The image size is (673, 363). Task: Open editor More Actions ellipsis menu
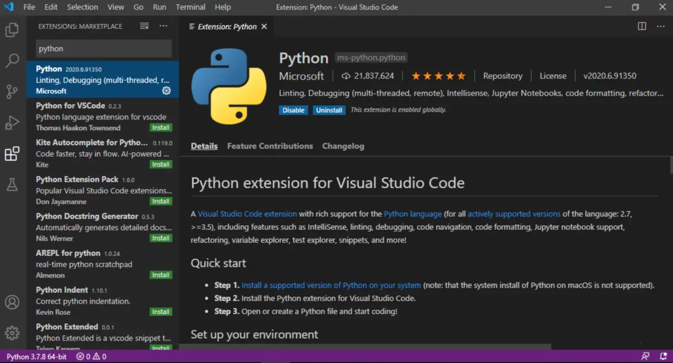[661, 27]
